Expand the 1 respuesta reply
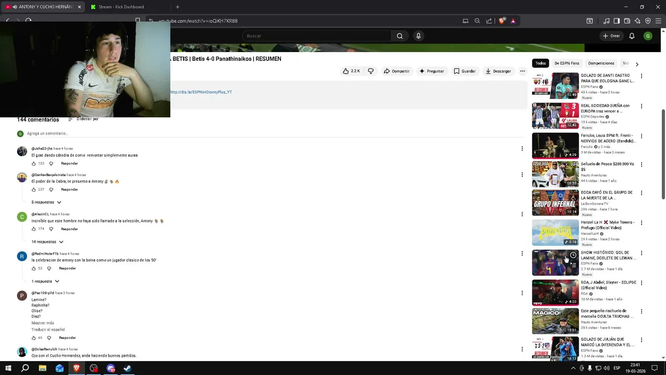Screen dimensions: 666x375 45,281
